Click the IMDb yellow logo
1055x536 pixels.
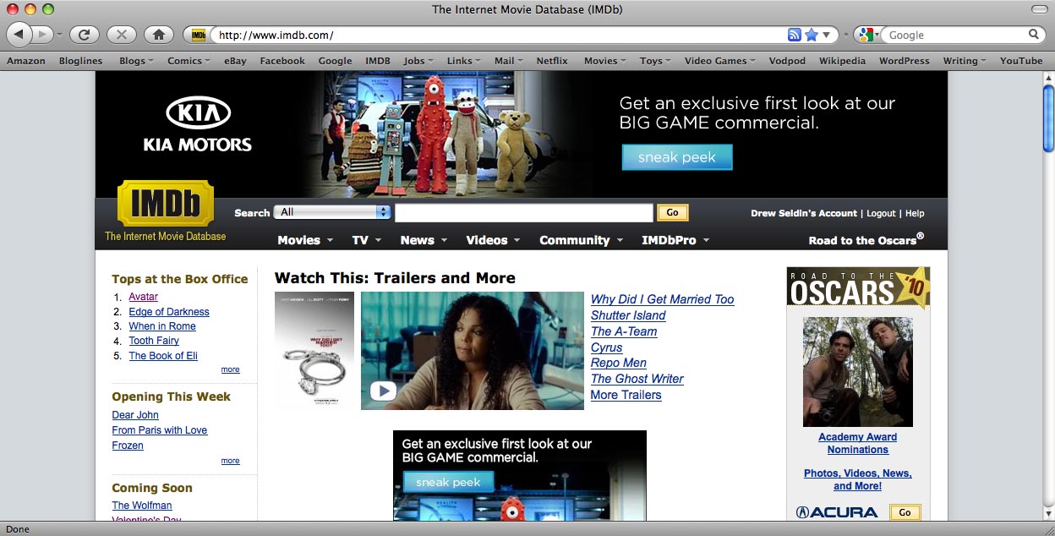coord(165,204)
